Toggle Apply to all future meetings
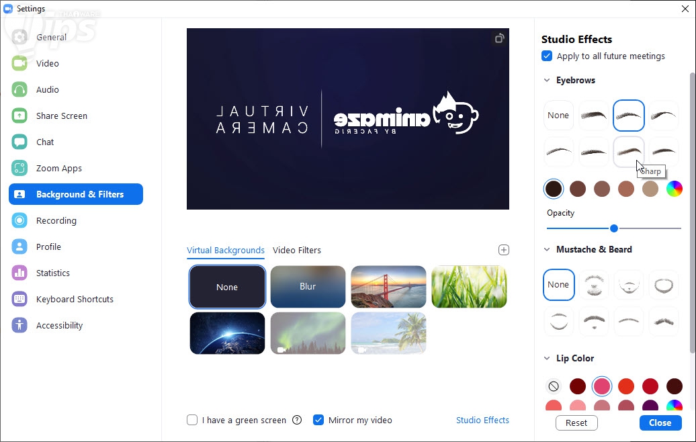This screenshot has width=696, height=442. pos(547,56)
